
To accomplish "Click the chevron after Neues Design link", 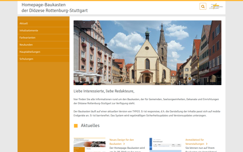I will click(x=124, y=144).
